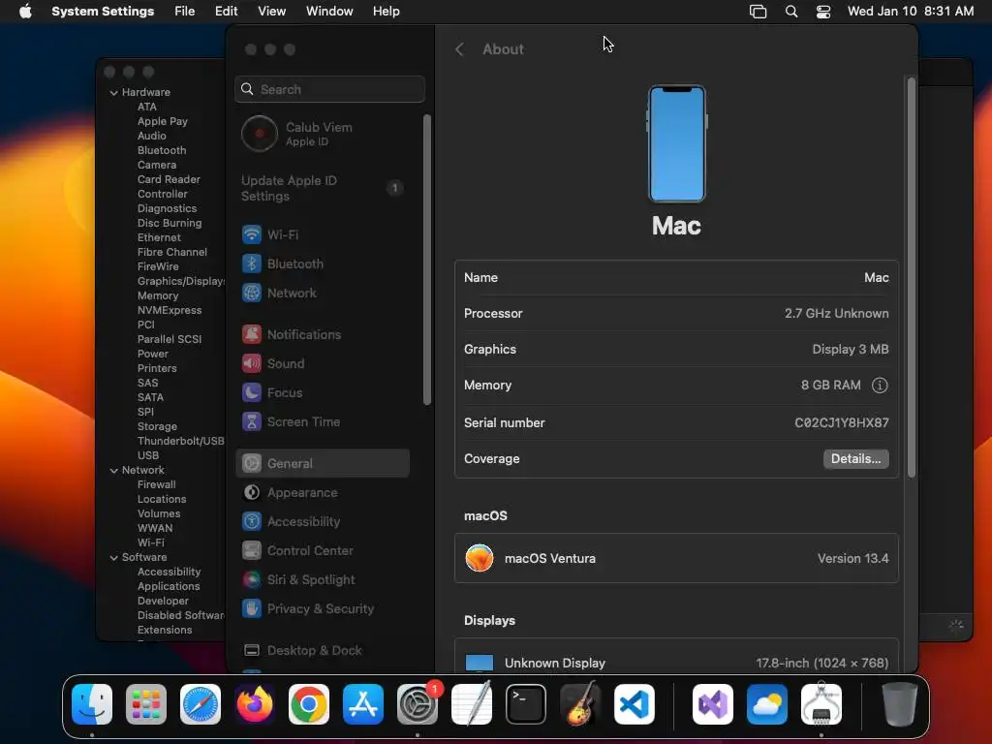The height and width of the screenshot is (744, 992).
Task: Select Firewall in System Information tree
Action: pos(157,485)
